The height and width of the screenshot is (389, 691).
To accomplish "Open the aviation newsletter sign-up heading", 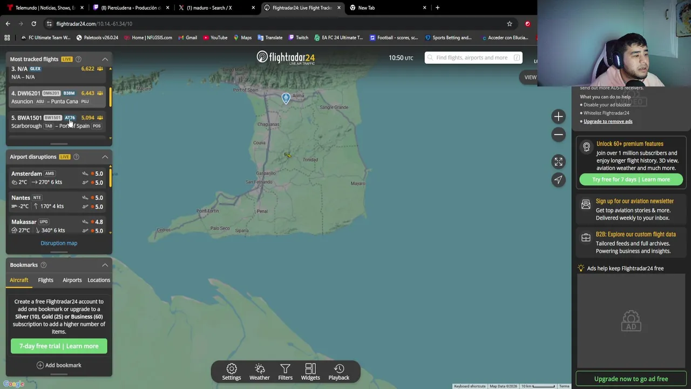I will point(635,201).
